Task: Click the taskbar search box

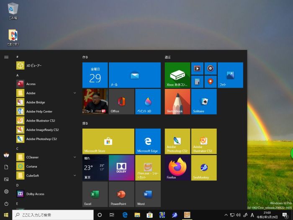Action: coord(52,215)
